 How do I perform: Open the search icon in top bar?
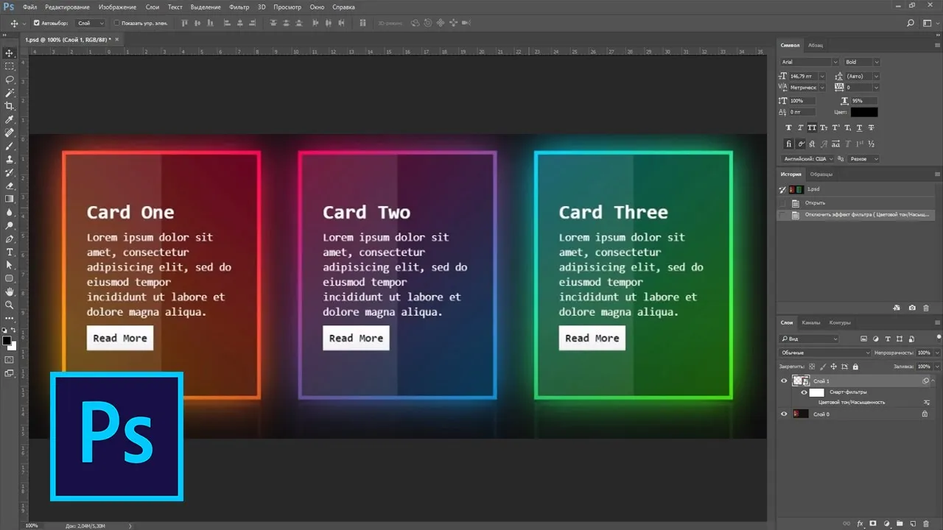click(910, 24)
